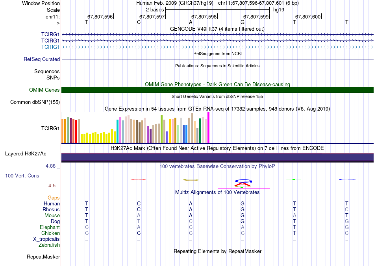Open Short Genetic Variants from dbSNP title
The image size is (374, 266).
tap(217, 96)
